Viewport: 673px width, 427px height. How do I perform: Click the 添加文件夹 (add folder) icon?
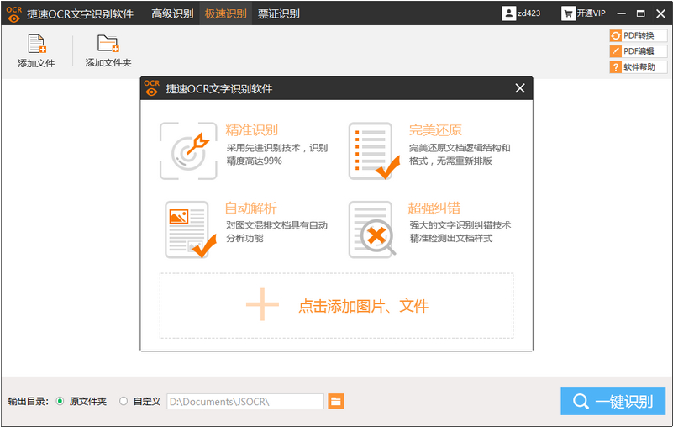108,44
